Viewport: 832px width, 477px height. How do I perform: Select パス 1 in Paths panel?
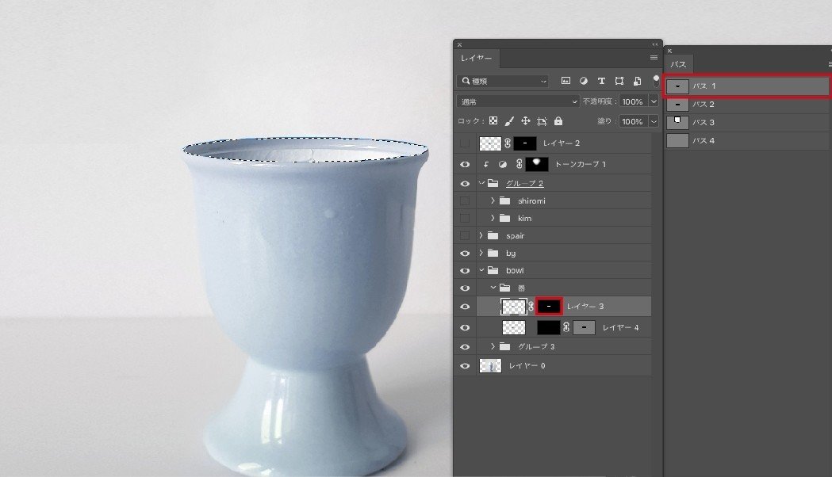(747, 86)
